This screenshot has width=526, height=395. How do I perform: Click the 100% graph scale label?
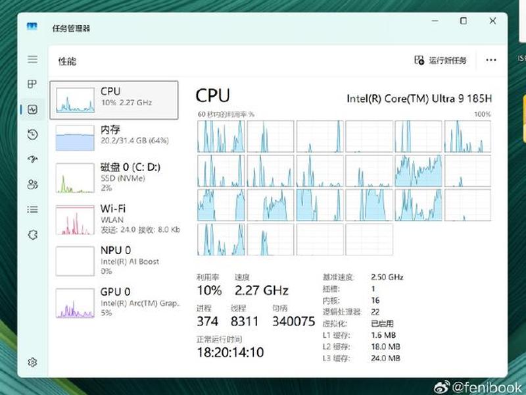(483, 114)
